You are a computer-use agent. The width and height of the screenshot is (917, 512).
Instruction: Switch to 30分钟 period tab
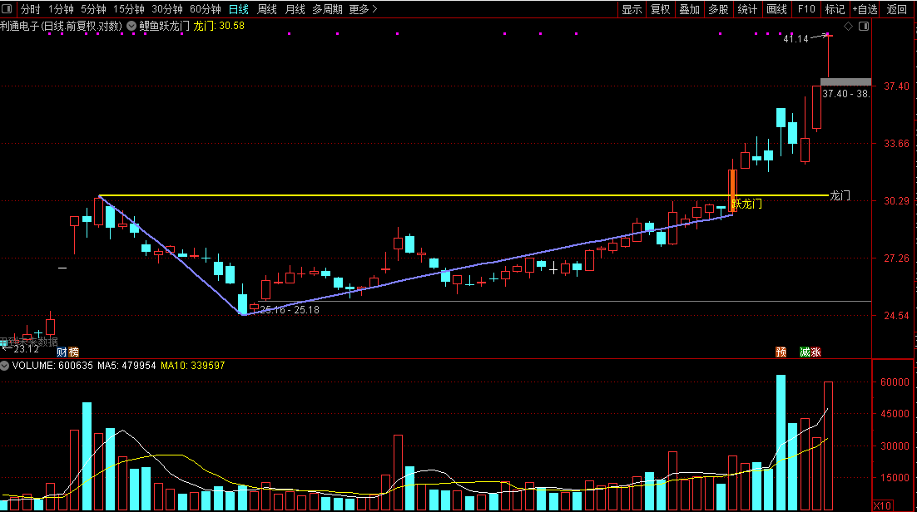(x=167, y=9)
